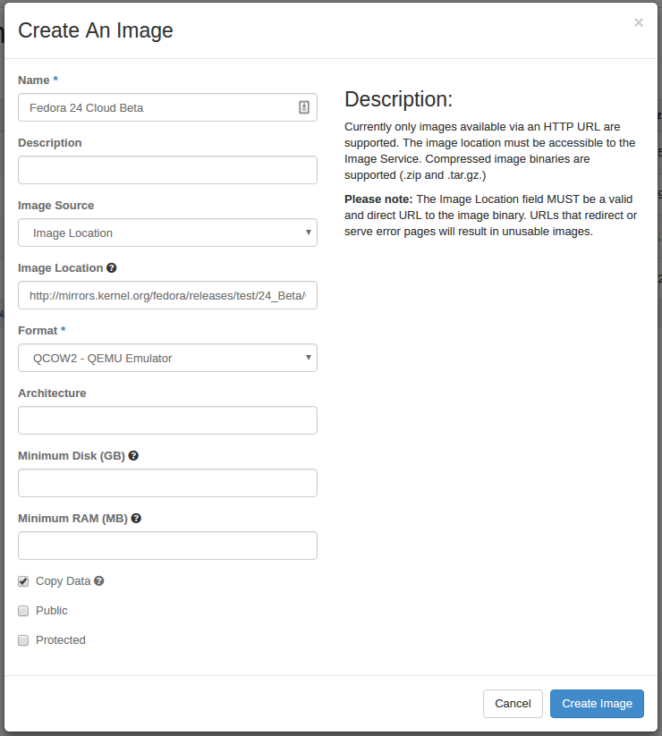The image size is (662, 736).
Task: Click the Minimum Disk (GB) input
Action: coord(167,483)
